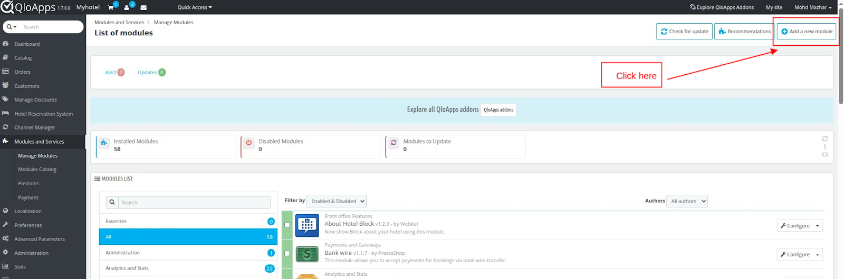Open the Enabled & Disabled filter dropdown

(337, 201)
